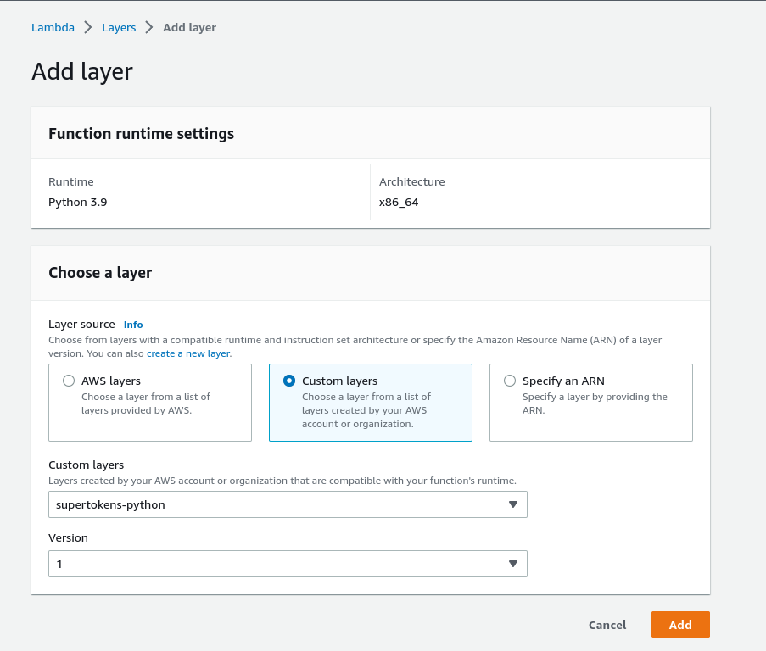Expand the supertokens-python layer selector
Screen dimensions: 766x651
pos(288,504)
